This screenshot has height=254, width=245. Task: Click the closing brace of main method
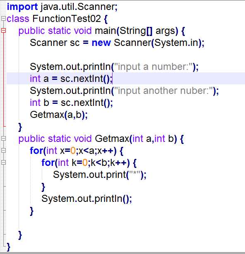point(20,127)
